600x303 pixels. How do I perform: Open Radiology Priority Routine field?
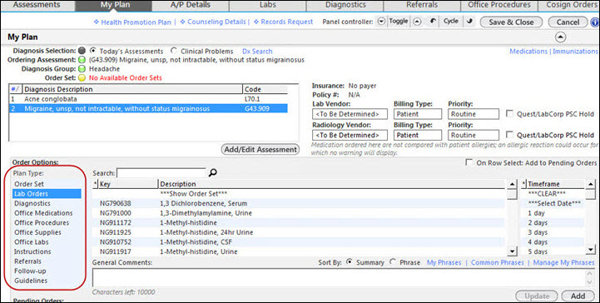pyautogui.click(x=474, y=135)
